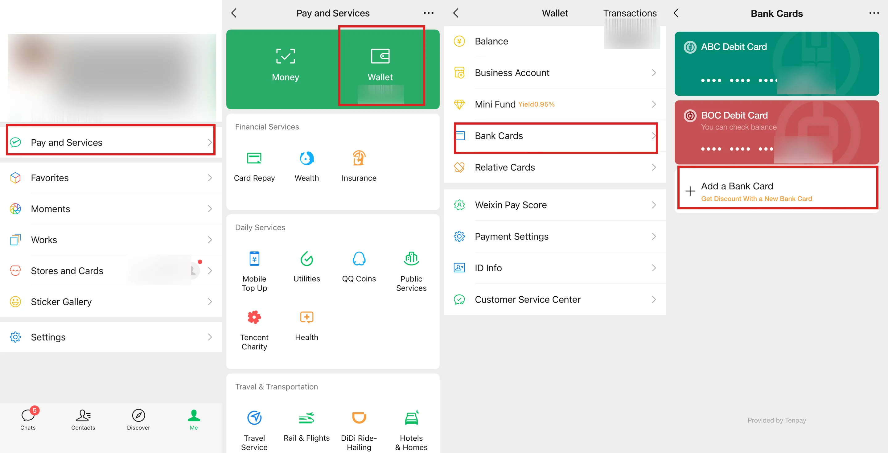Open the Insurance service icon

[359, 158]
